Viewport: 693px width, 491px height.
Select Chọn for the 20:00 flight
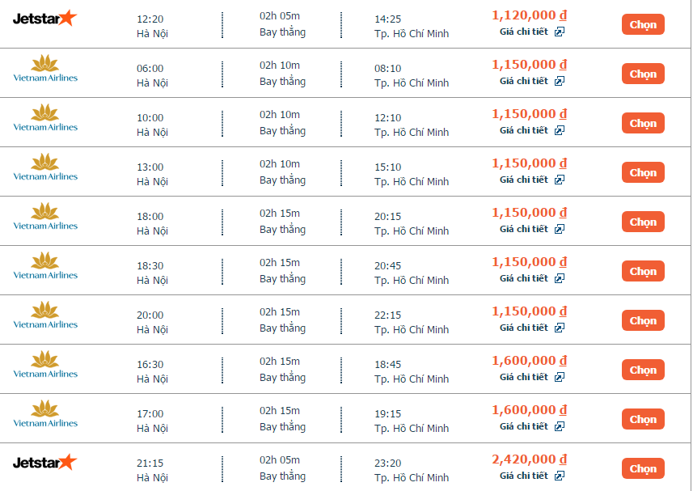(x=643, y=320)
